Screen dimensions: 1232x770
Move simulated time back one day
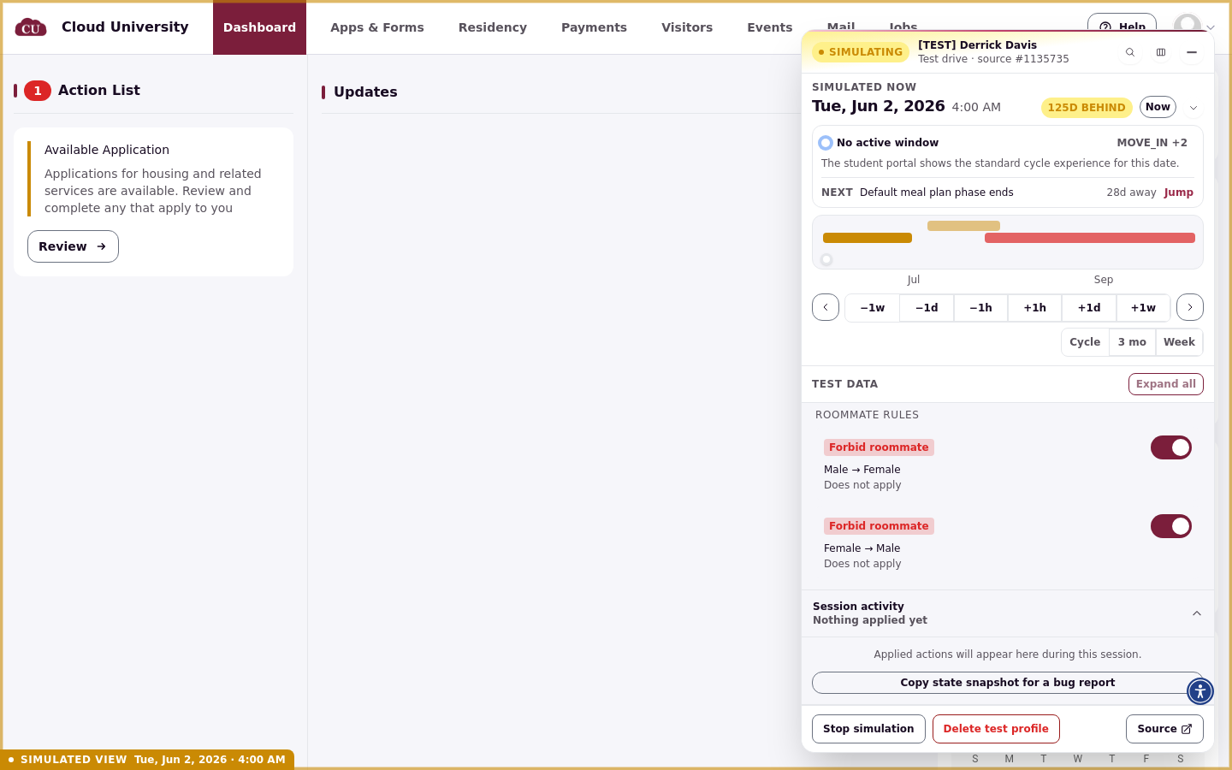[927, 308]
